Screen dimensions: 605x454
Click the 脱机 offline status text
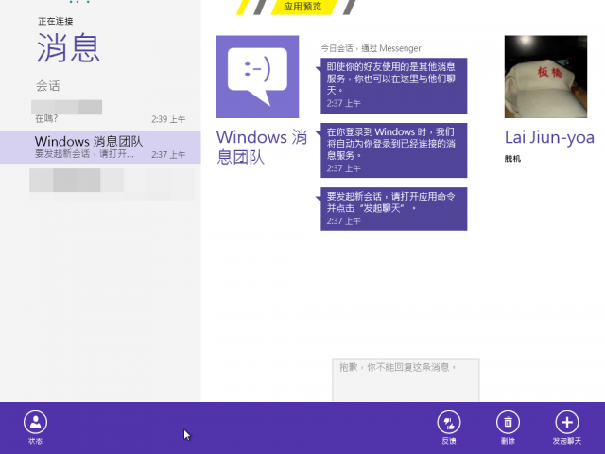(x=512, y=159)
